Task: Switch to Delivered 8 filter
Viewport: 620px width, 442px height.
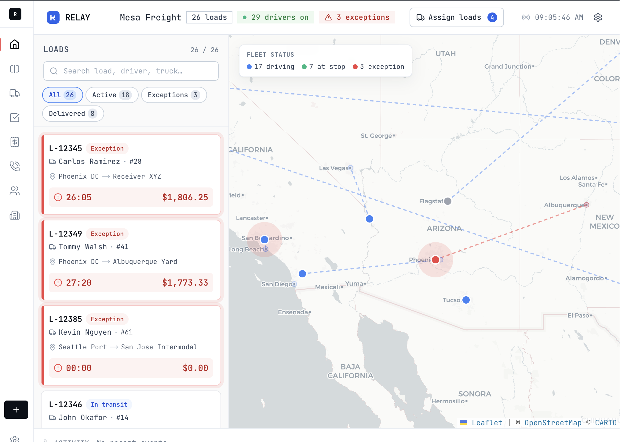Action: click(x=73, y=114)
